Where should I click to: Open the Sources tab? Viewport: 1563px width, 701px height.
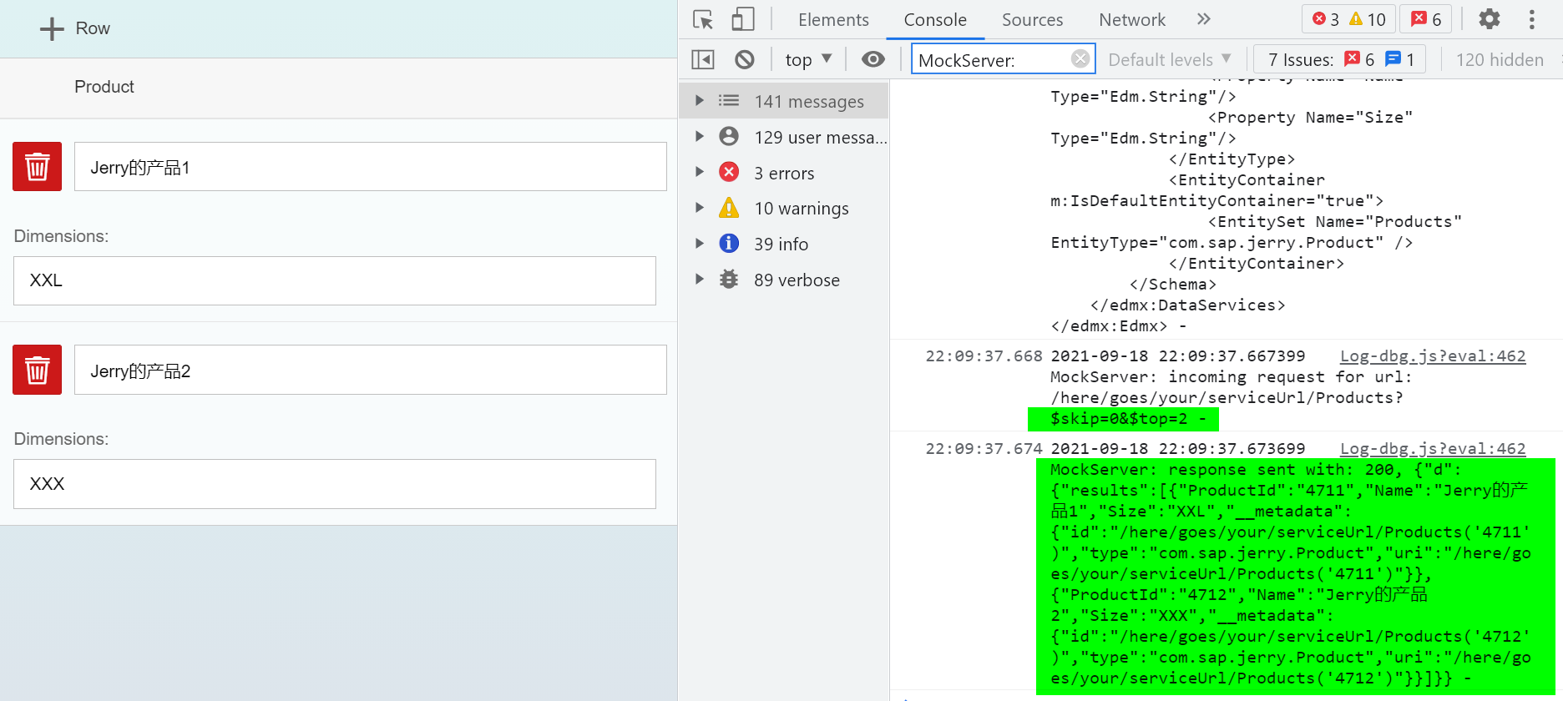click(x=1032, y=19)
